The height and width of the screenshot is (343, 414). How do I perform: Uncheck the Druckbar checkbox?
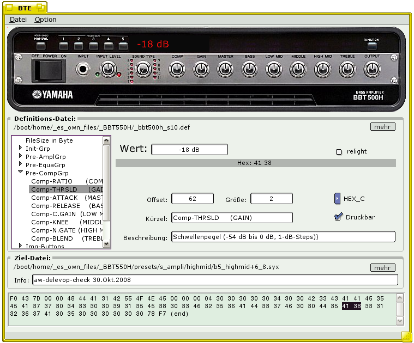(x=338, y=217)
